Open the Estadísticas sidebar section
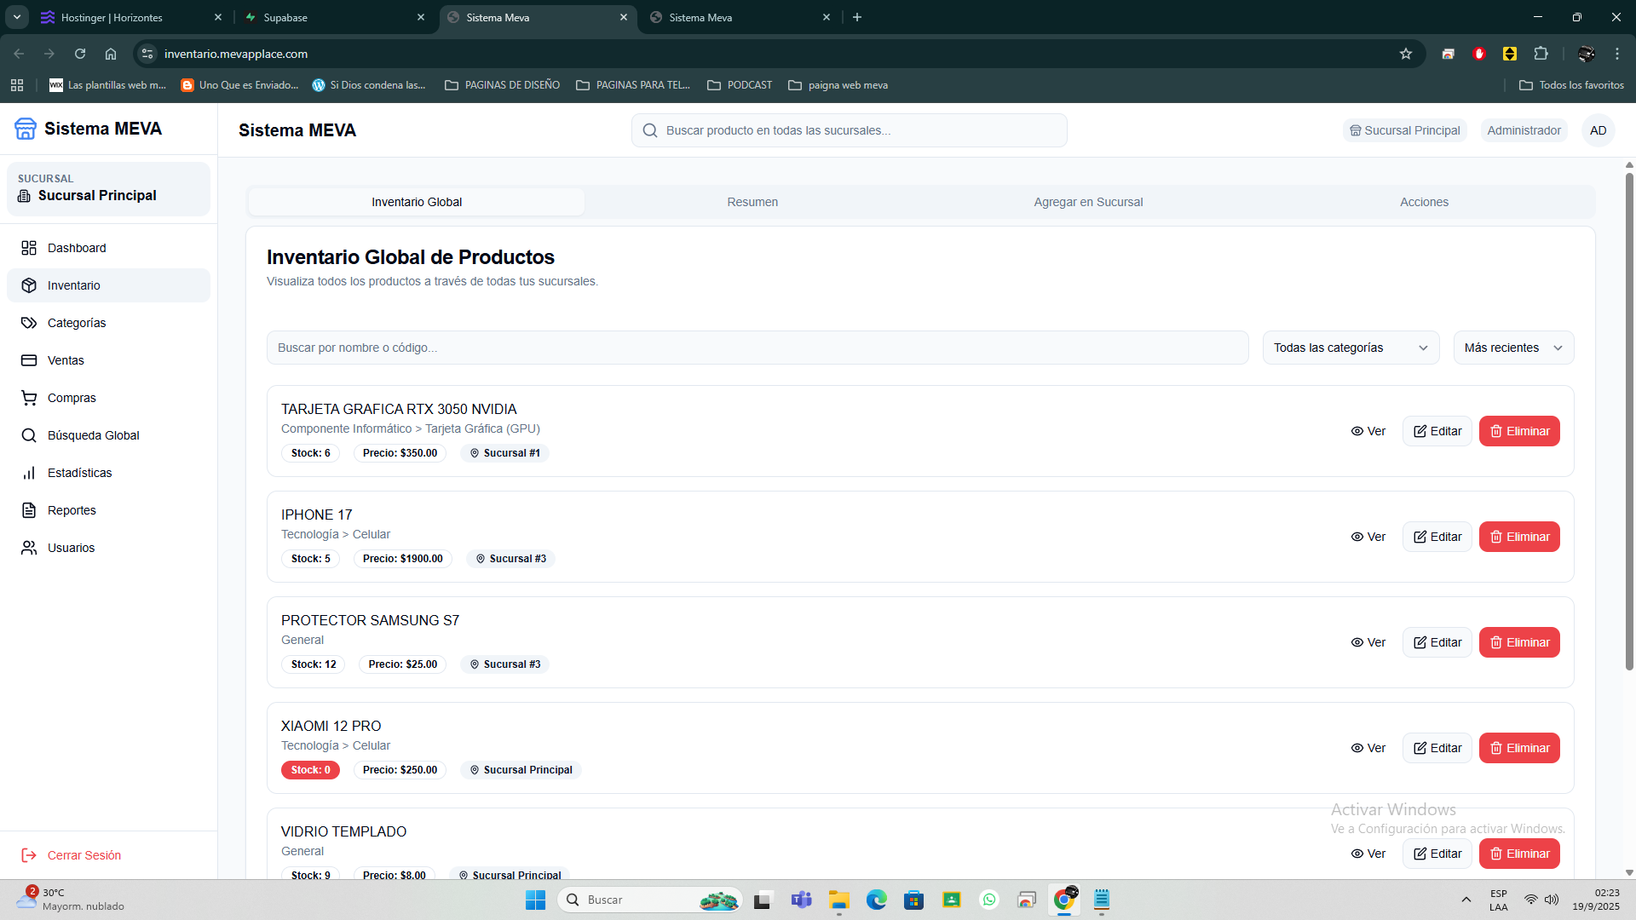Image resolution: width=1636 pixels, height=920 pixels. pyautogui.click(x=108, y=473)
